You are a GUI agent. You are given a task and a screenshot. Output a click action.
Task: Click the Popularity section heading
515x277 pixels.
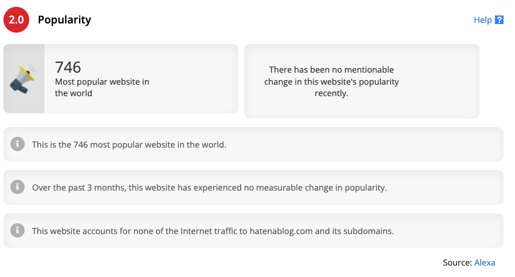tap(64, 19)
